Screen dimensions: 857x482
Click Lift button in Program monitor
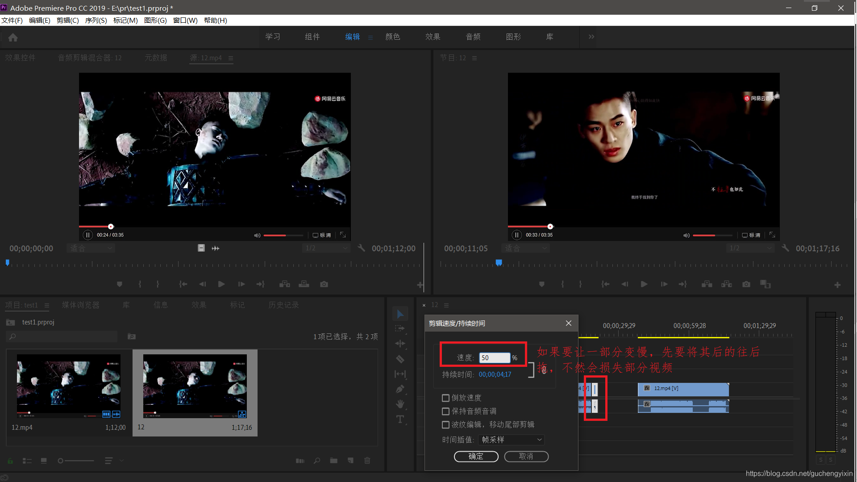(707, 284)
